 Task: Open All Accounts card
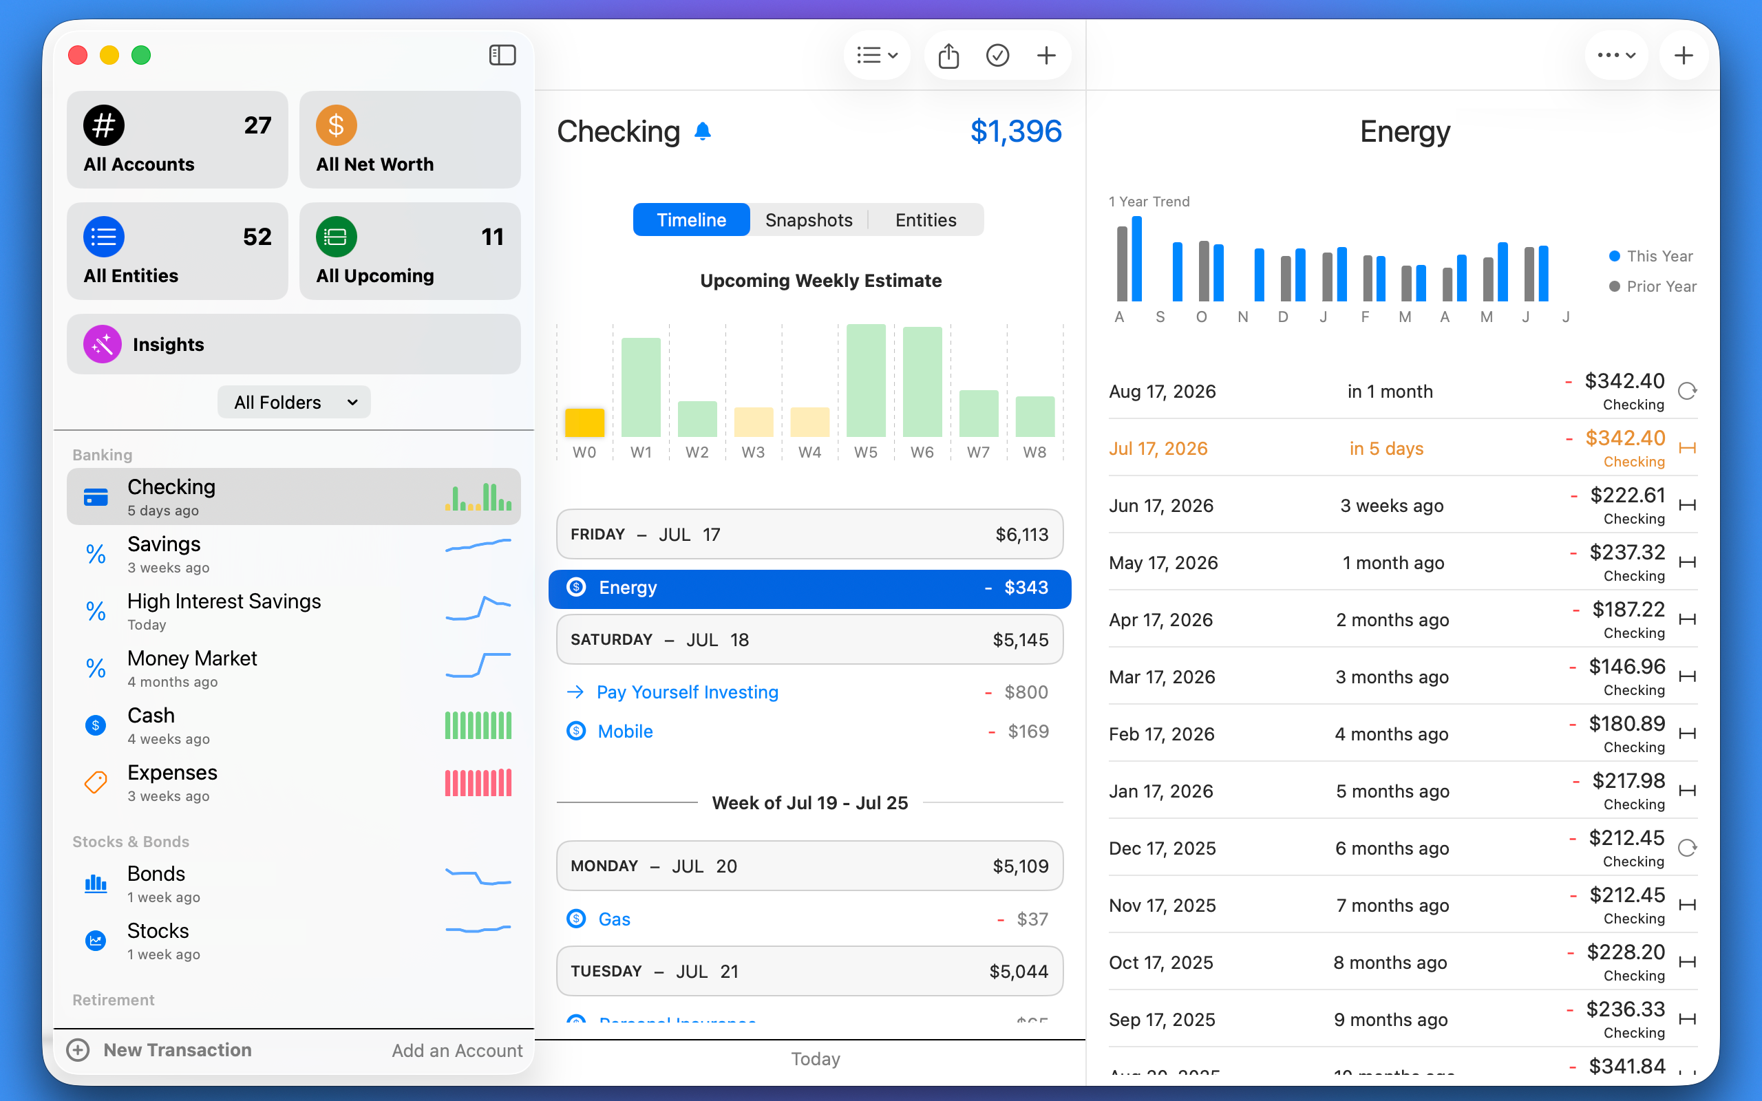click(x=177, y=140)
